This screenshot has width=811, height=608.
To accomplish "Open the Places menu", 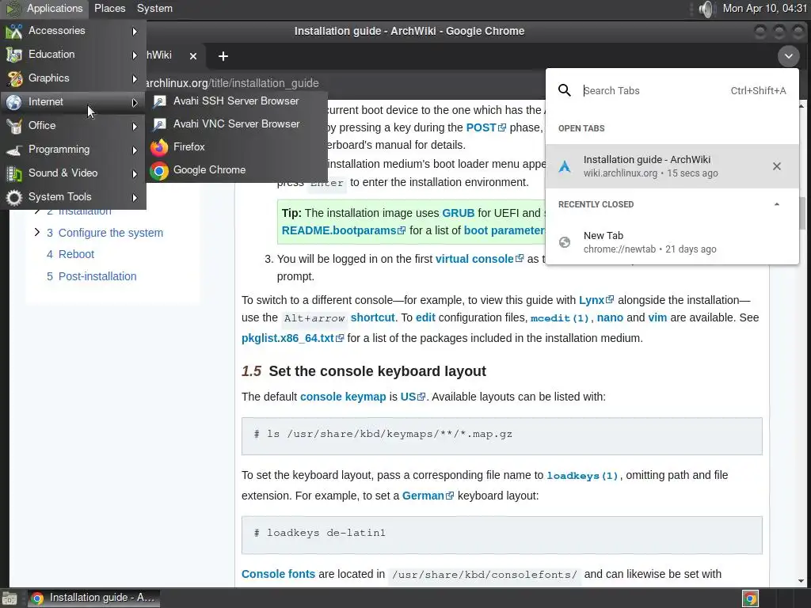I will tap(109, 8).
